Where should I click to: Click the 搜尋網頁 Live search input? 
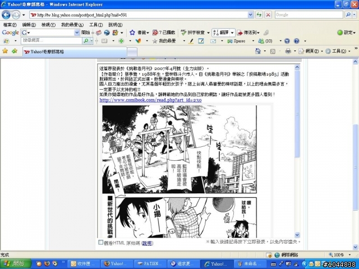click(x=52, y=41)
